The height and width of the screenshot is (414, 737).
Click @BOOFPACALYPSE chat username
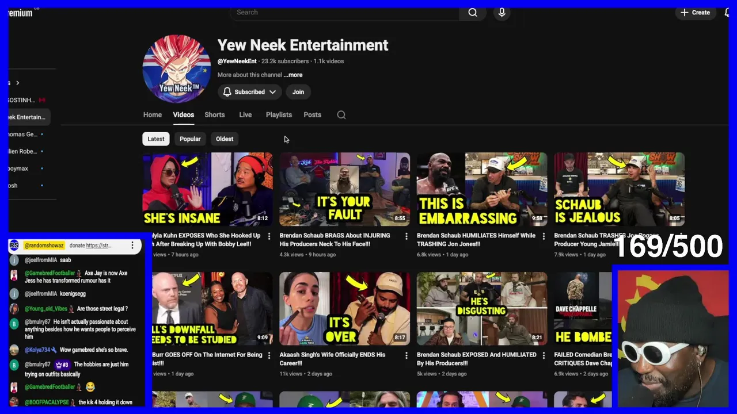coord(47,402)
